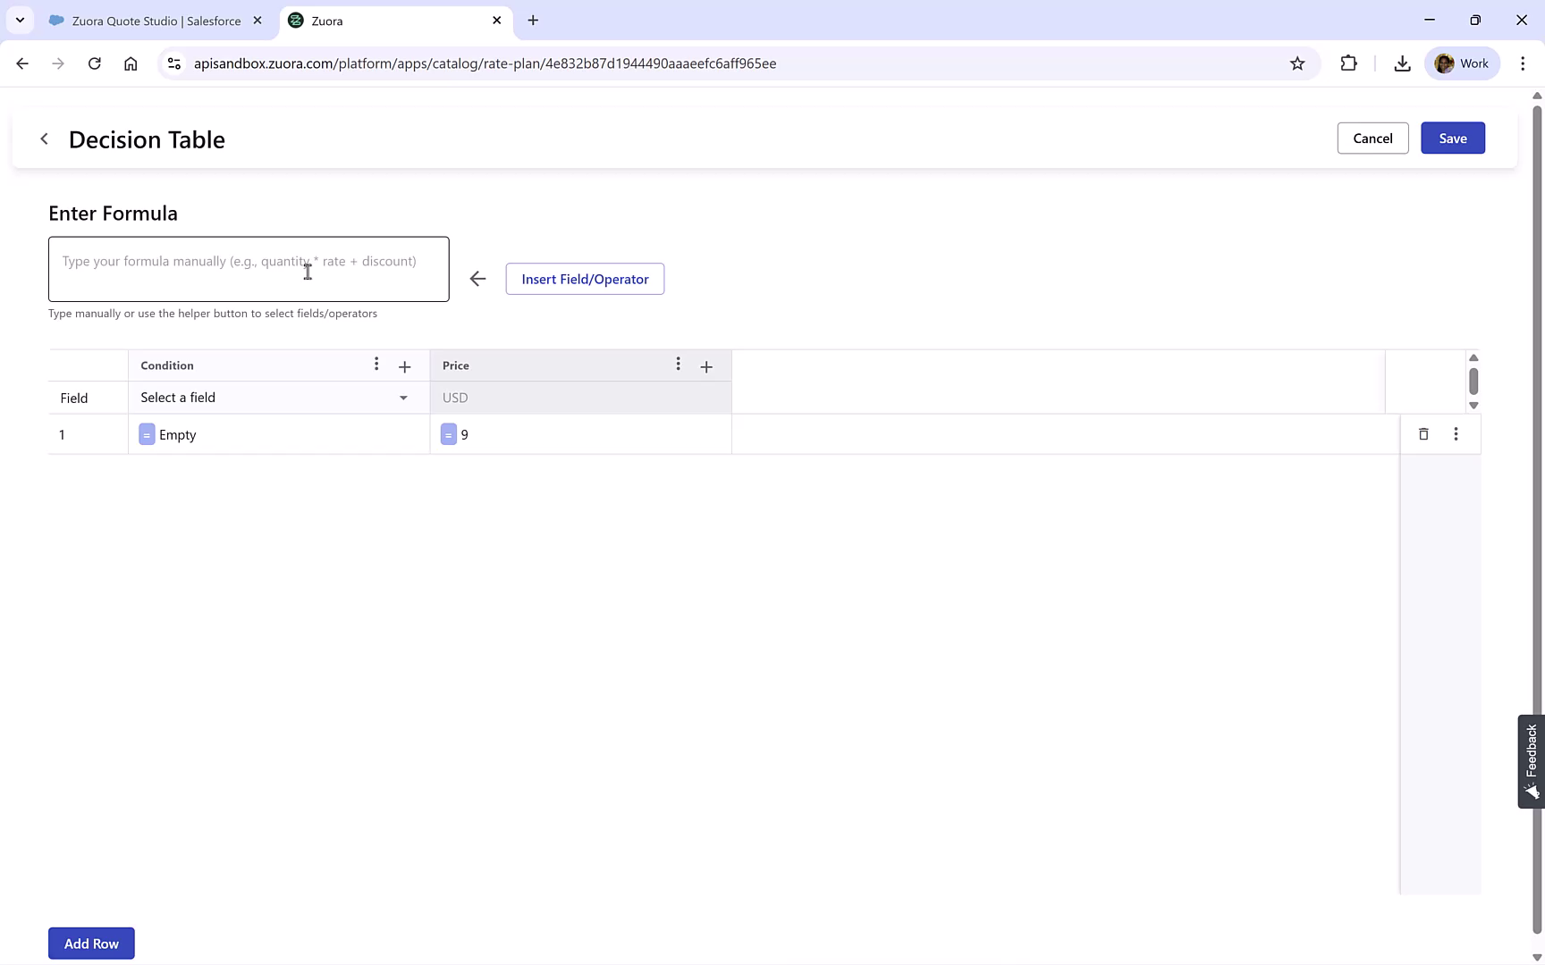
Task: Click the back arrow beside Decision Table
Action: (44, 138)
